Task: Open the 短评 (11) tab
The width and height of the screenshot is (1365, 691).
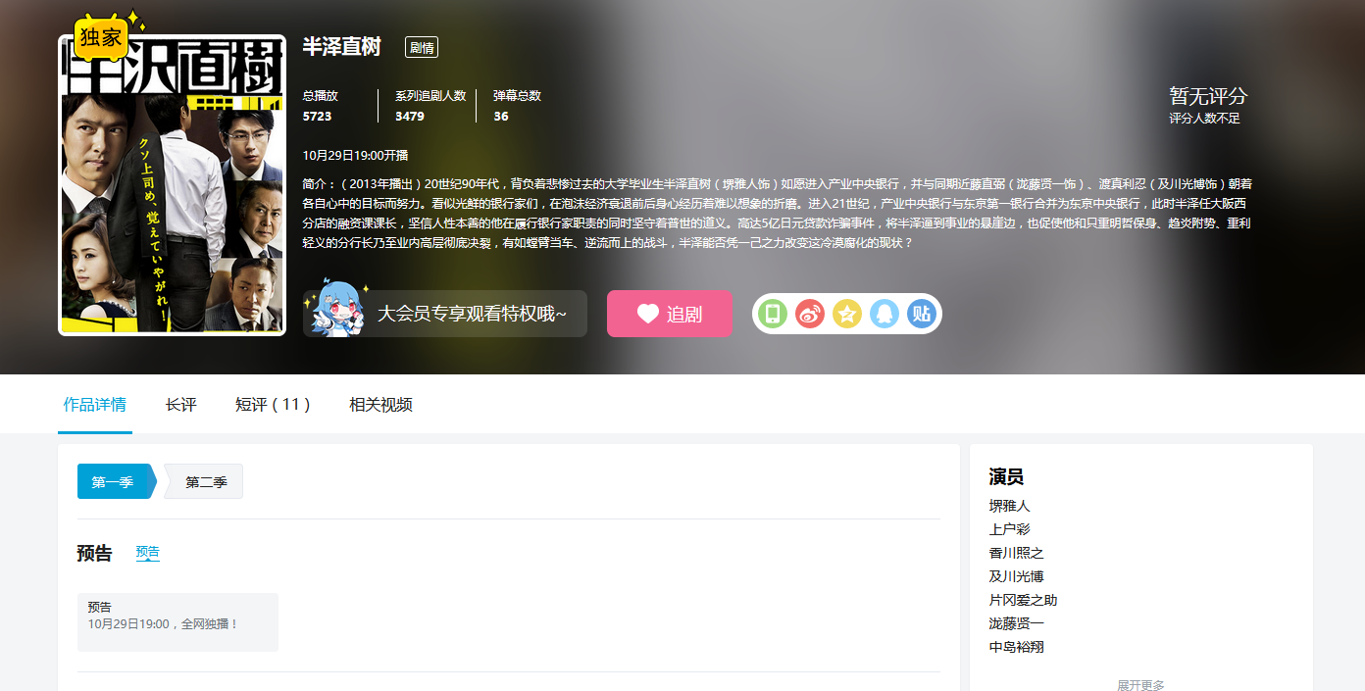Action: pos(273,405)
